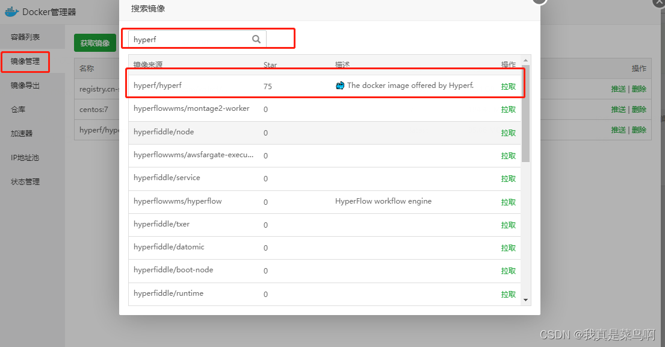Open 加速器 sidebar item

pyautogui.click(x=22, y=133)
